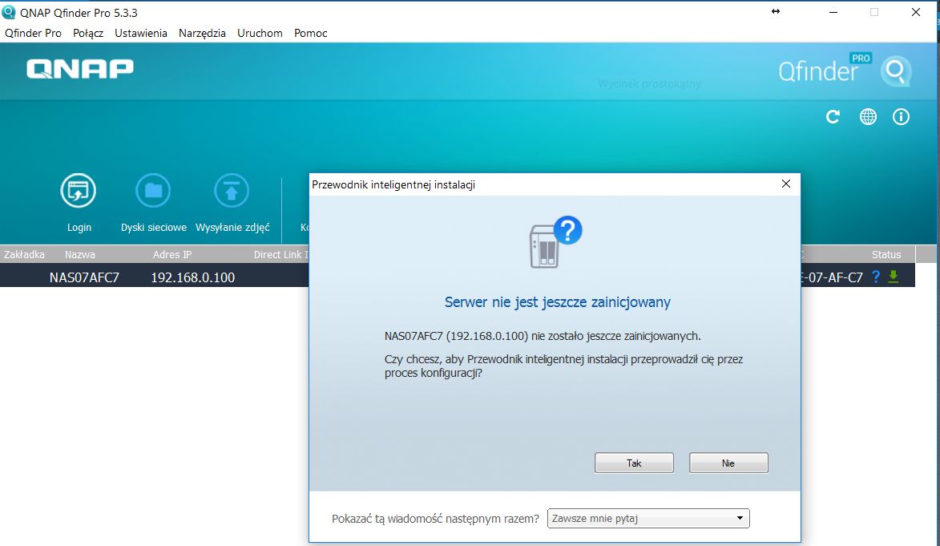The height and width of the screenshot is (546, 940).
Task: Refresh the device list
Action: (833, 117)
